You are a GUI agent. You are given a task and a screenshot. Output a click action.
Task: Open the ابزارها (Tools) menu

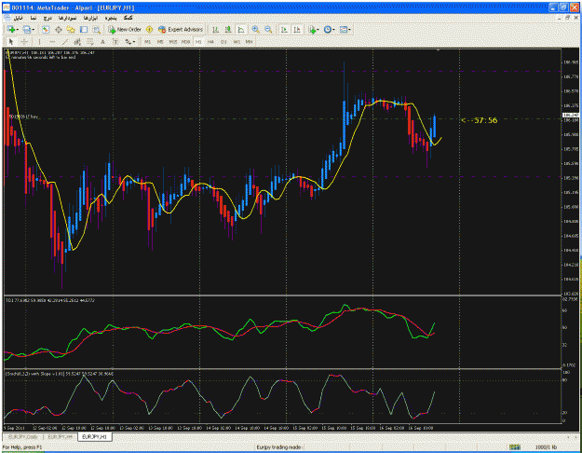click(90, 18)
